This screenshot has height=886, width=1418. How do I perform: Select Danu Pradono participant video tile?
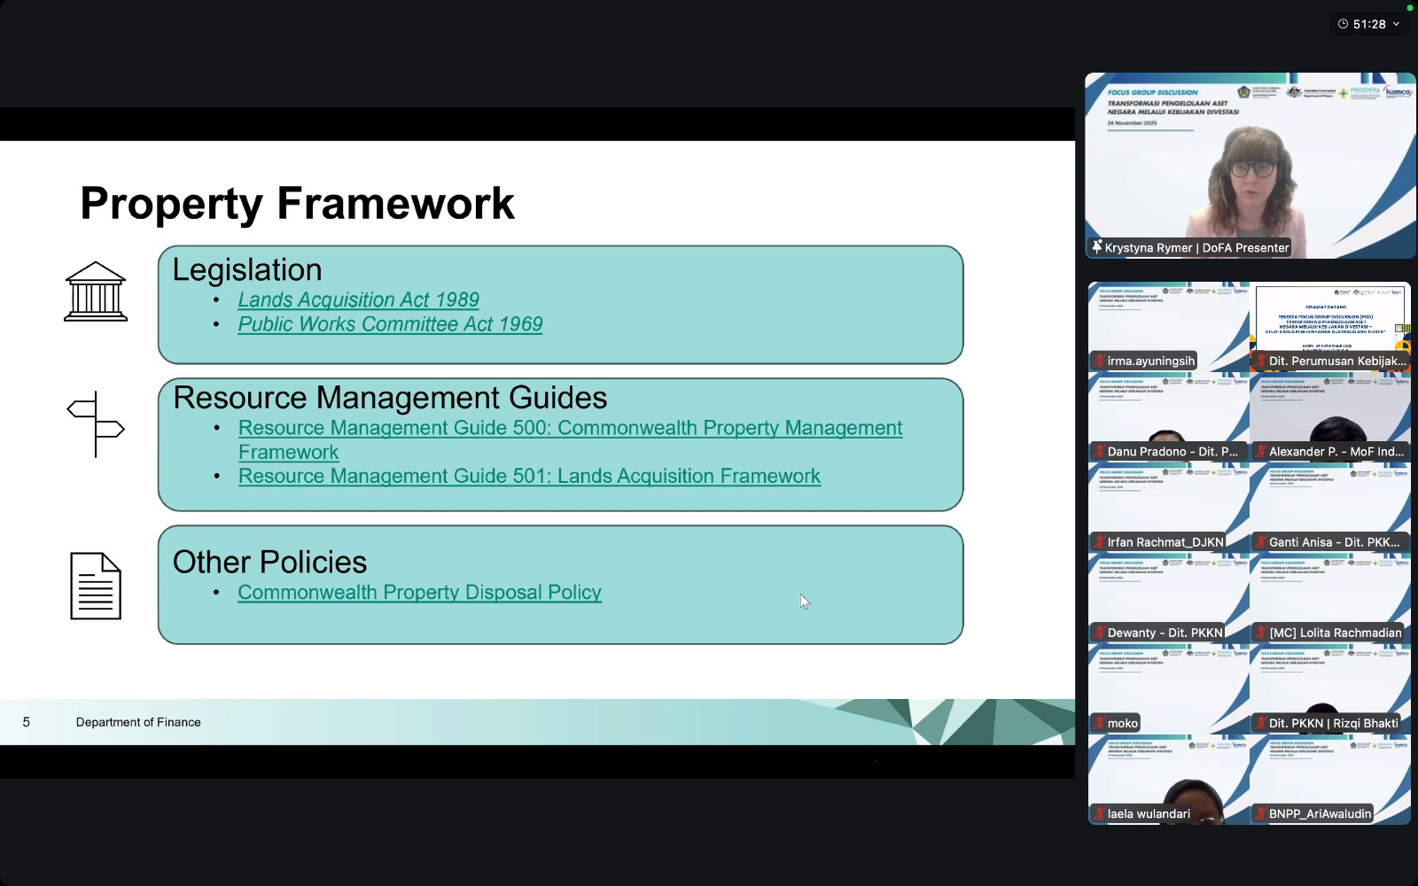(1168, 416)
